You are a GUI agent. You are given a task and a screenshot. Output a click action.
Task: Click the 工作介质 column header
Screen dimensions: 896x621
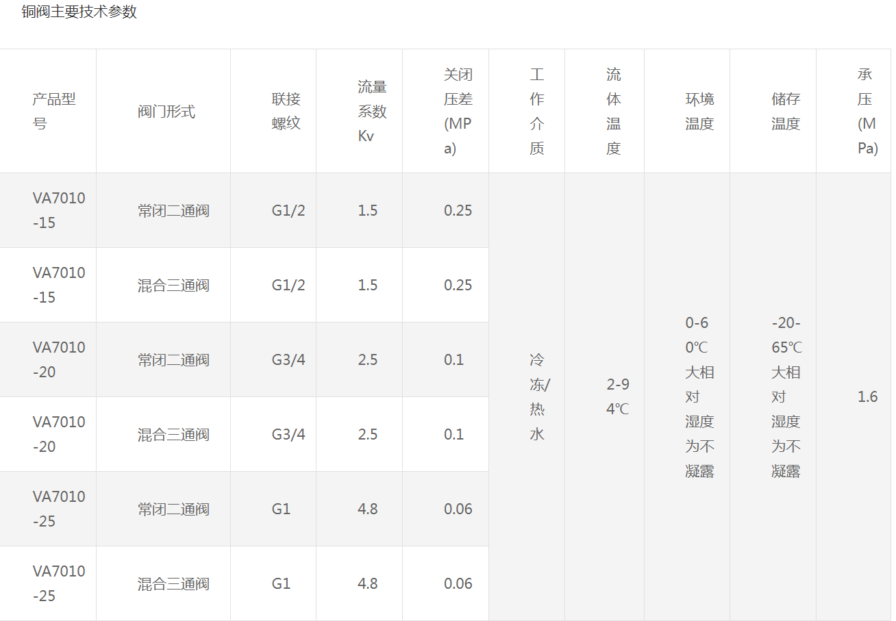pyautogui.click(x=536, y=112)
